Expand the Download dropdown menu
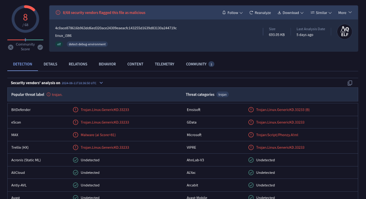This screenshot has height=199, width=366. [x=290, y=12]
